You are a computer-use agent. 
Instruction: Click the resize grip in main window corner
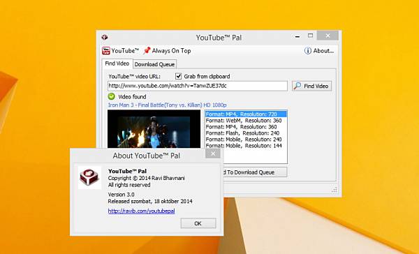pyautogui.click(x=335, y=190)
